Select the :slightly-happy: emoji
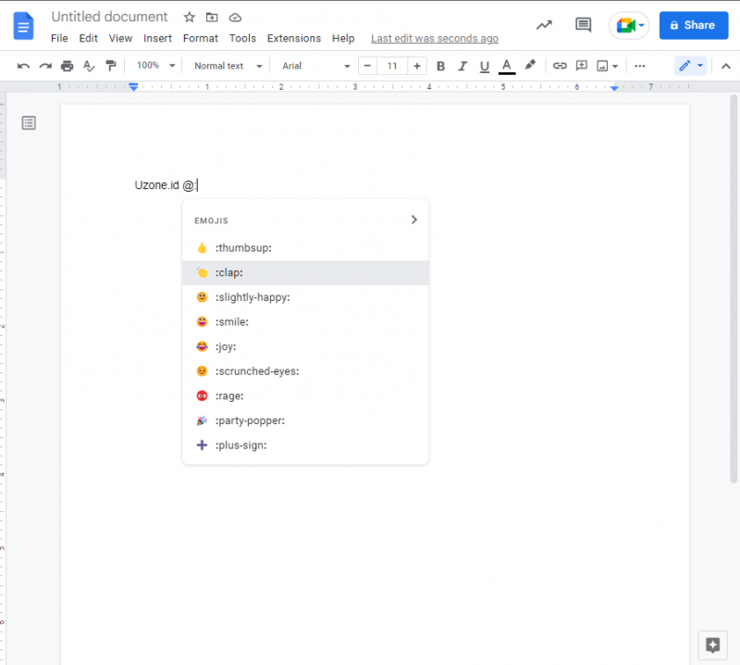The width and height of the screenshot is (740, 665). coord(305,297)
